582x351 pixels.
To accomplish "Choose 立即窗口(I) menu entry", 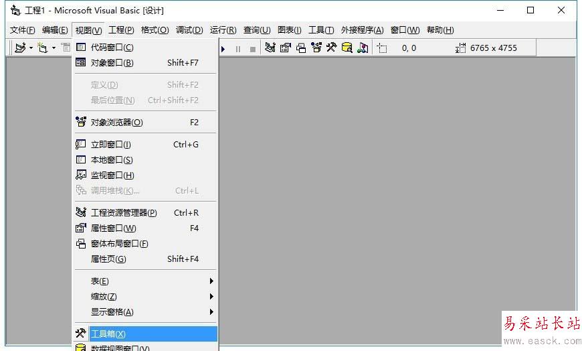I will tap(145, 144).
